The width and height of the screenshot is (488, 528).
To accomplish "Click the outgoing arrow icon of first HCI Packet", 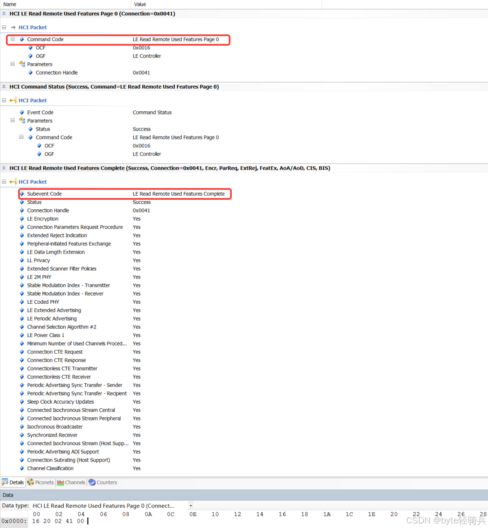I will tap(14, 27).
